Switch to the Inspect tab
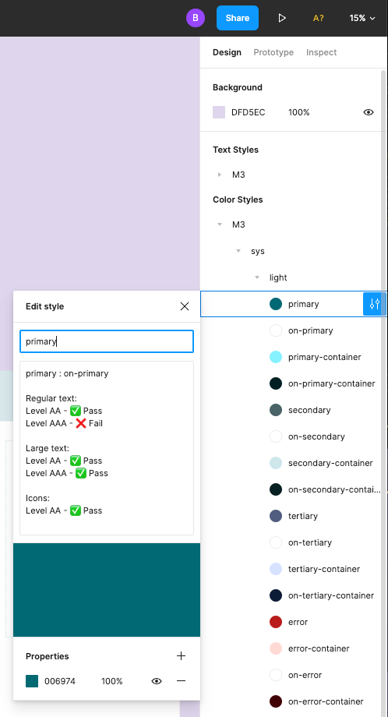 321,52
